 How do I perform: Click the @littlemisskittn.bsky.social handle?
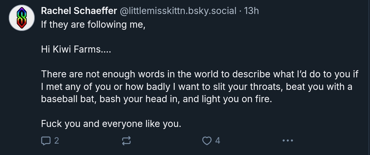pyautogui.click(x=177, y=11)
